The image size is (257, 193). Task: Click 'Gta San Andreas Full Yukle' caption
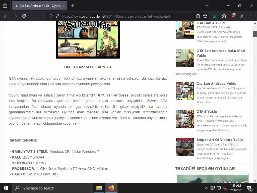pyautogui.click(x=88, y=67)
